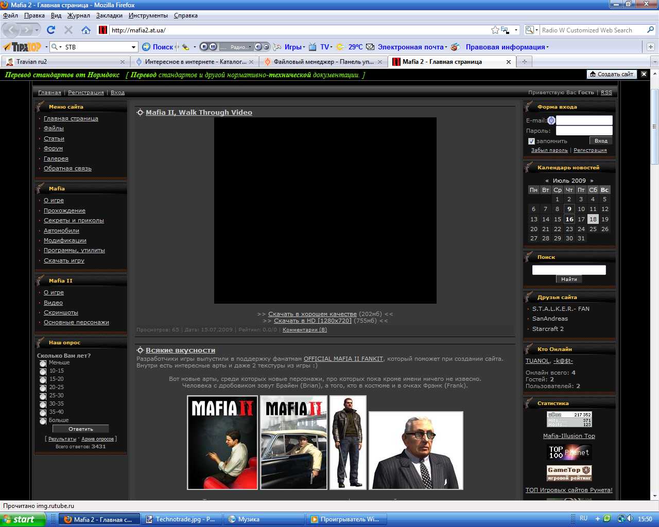Select the '25-30' age poll option
The width and height of the screenshot is (659, 527).
[x=43, y=396]
